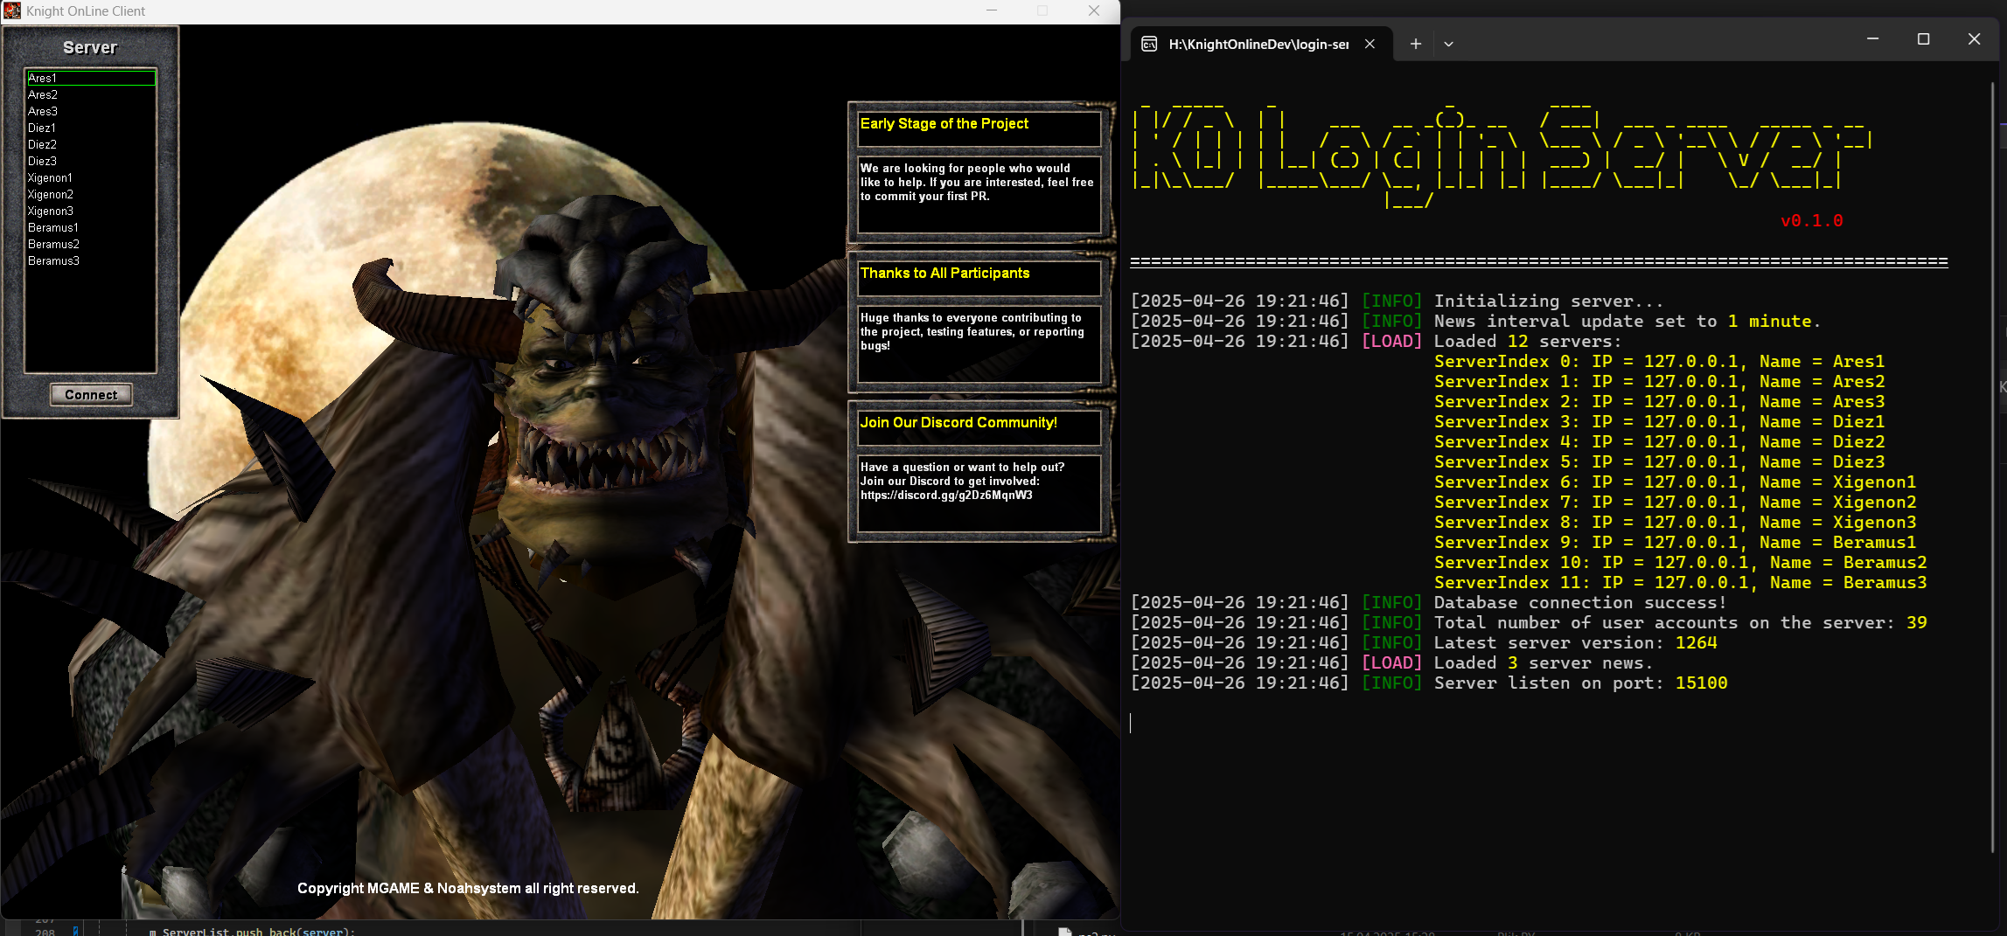This screenshot has height=936, width=2007.
Task: Select the Diez2 server entry
Action: pyautogui.click(x=42, y=145)
